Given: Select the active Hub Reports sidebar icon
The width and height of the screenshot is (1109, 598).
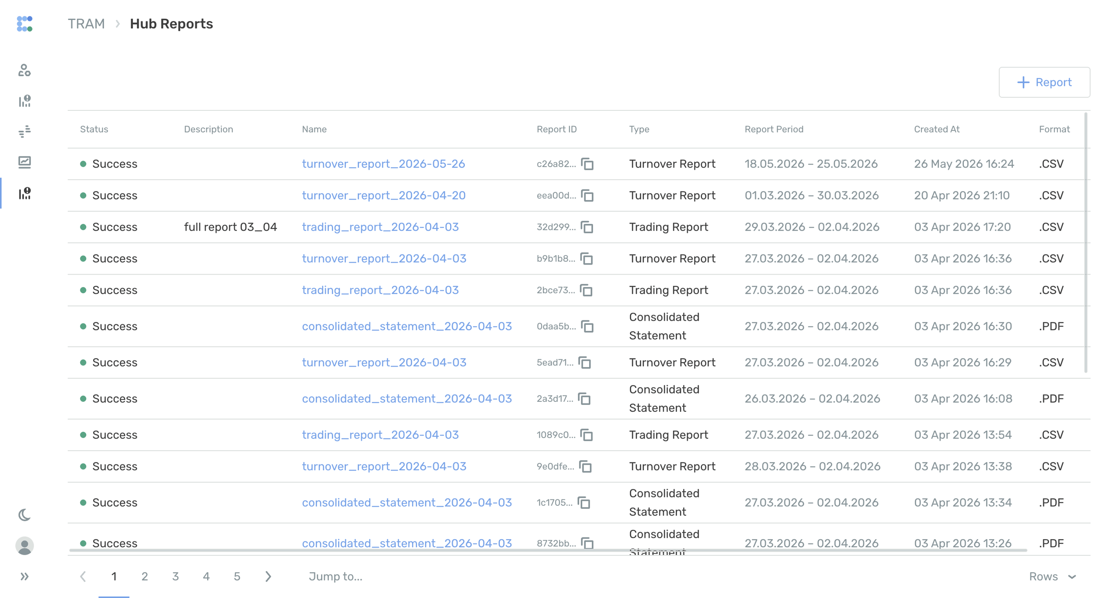Looking at the screenshot, I should coord(25,193).
